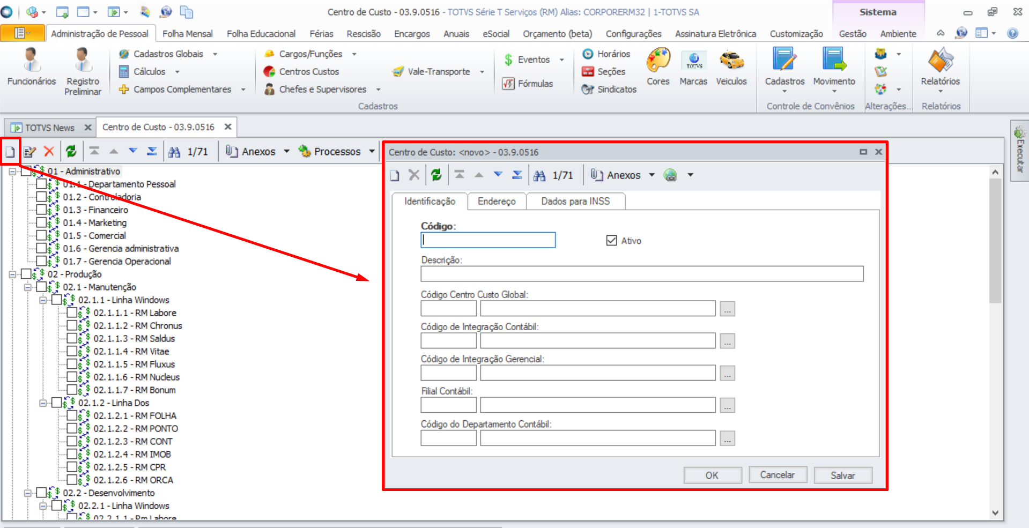Image resolution: width=1029 pixels, height=528 pixels.
Task: Click the refresh icon in the dialog toolbar
Action: [436, 175]
